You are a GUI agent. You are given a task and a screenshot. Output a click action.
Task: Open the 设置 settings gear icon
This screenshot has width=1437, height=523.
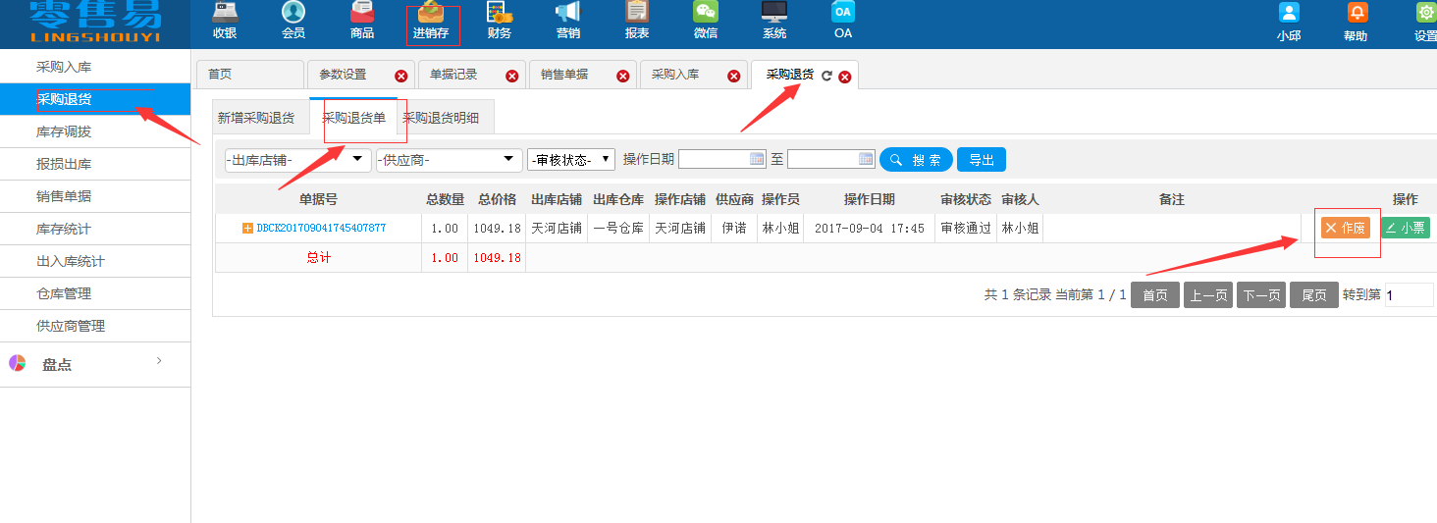(1425, 13)
